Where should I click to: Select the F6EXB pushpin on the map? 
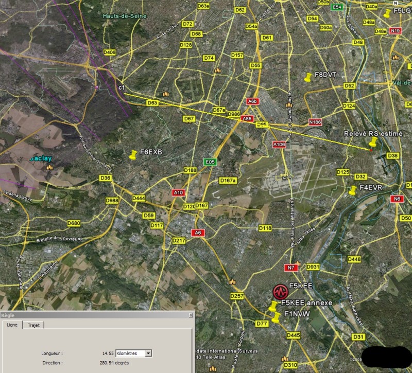pos(134,154)
